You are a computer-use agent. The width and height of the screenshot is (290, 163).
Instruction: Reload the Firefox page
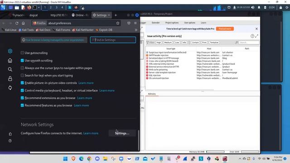17,23
